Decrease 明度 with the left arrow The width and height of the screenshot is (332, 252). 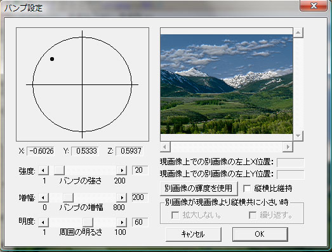[43, 222]
